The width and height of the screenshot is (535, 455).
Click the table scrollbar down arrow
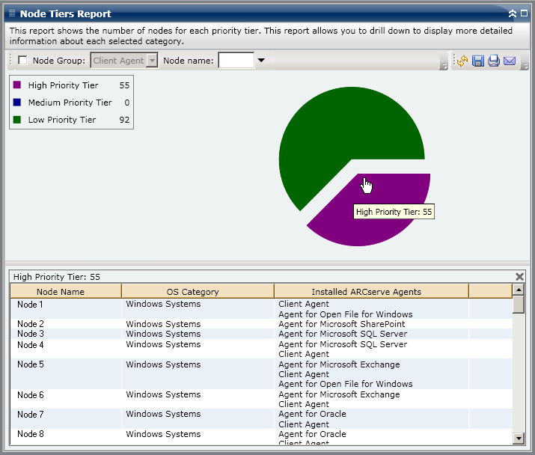coord(519,438)
